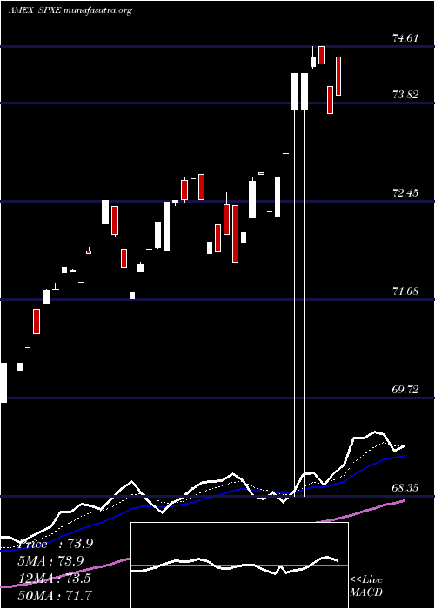
Task: Click the 74.61 price level label
Action: pyautogui.click(x=405, y=38)
